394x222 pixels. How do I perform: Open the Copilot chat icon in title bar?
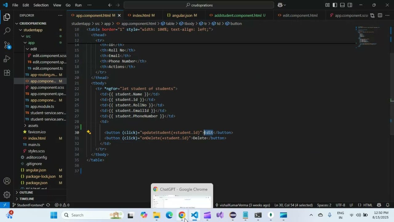point(280,5)
